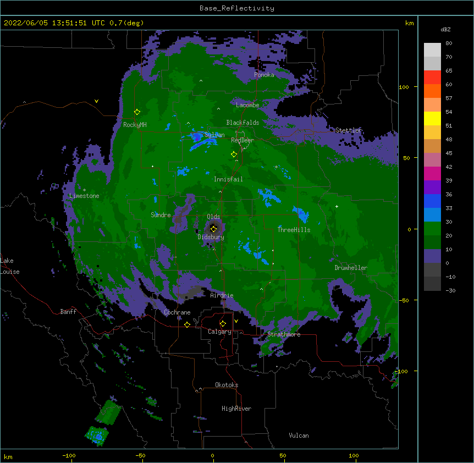The width and height of the screenshot is (474, 463).
Task: Click the blue echo cell west of Sylvan
Action: [x=196, y=137]
